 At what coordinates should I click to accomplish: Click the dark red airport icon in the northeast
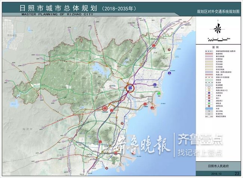tap(153, 45)
